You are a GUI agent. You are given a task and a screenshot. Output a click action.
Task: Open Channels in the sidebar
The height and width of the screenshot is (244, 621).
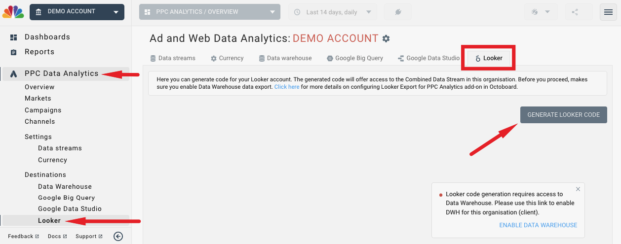point(40,122)
